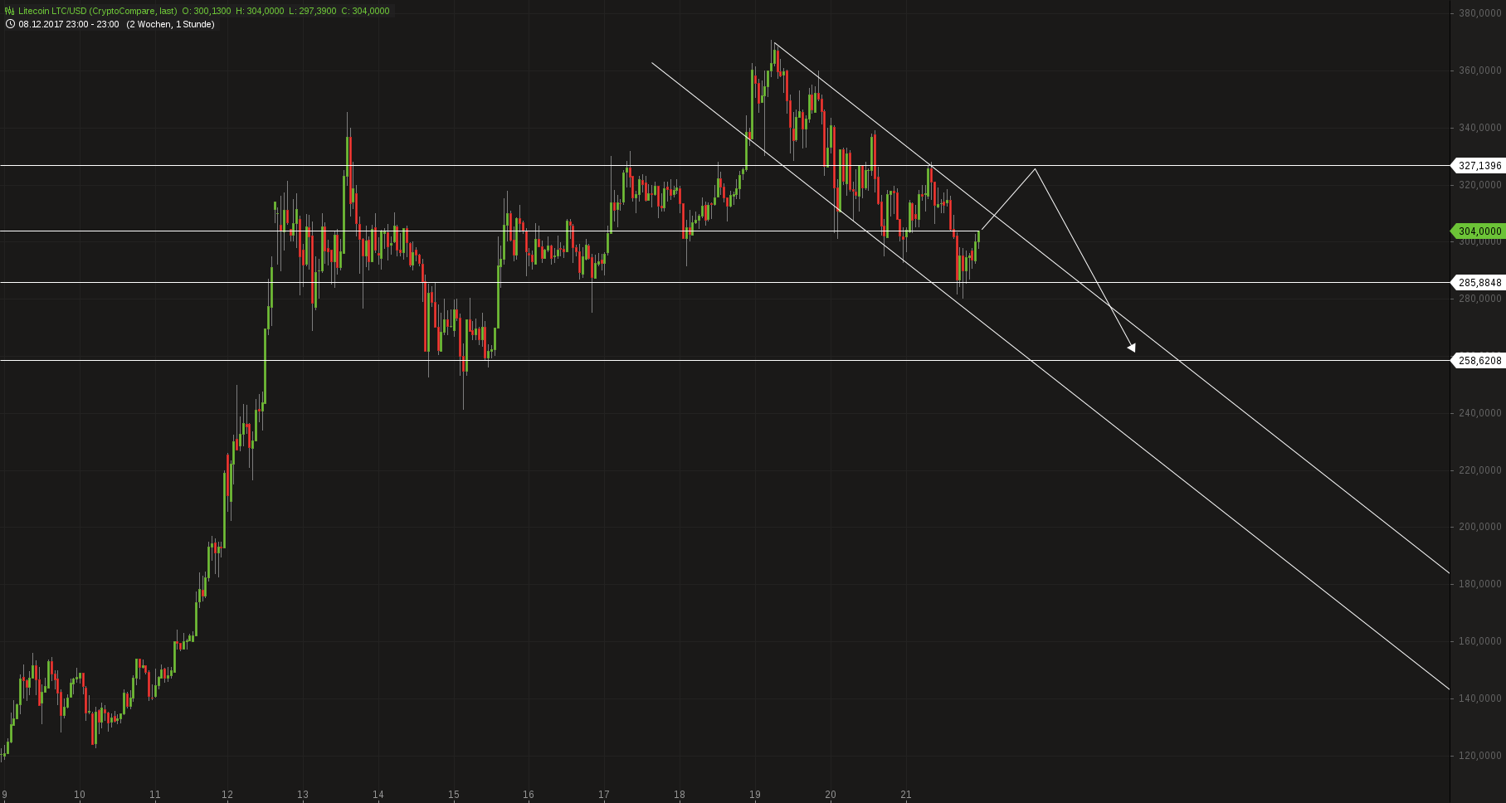Click the date label 14 on time axis
This screenshot has width=1506, height=803.
click(378, 795)
